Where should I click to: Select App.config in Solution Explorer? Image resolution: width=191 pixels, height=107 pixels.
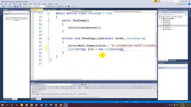pyautogui.click(x=168, y=24)
